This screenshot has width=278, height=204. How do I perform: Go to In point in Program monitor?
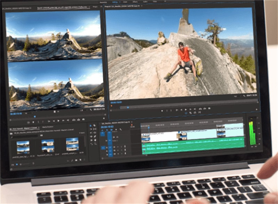click(177, 110)
